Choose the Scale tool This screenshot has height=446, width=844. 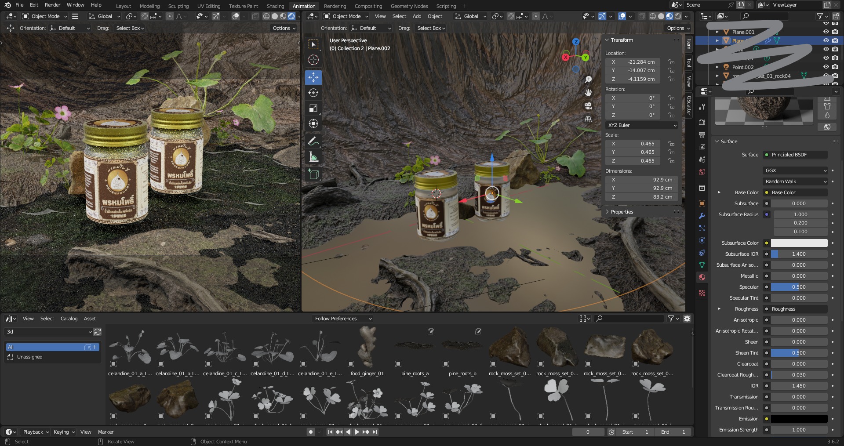[313, 109]
